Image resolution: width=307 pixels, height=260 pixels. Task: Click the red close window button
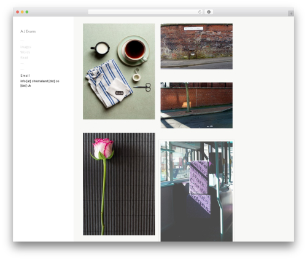click(18, 12)
